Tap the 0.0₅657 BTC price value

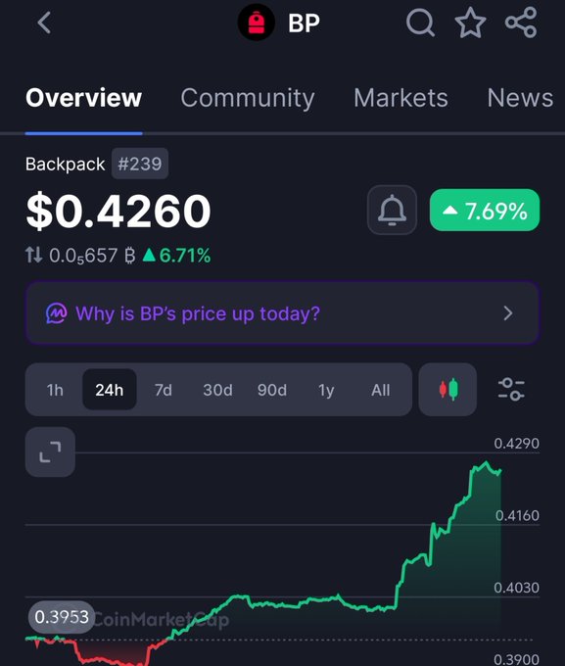(x=92, y=256)
